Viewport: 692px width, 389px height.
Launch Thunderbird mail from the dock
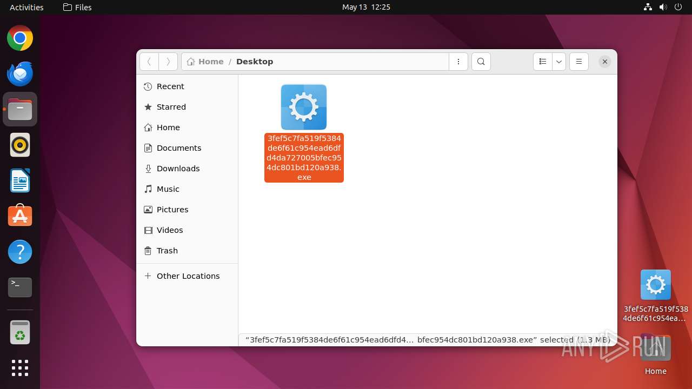(x=20, y=74)
